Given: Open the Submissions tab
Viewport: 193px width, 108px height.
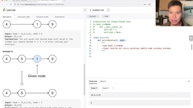Looking at the screenshot, I should pyautogui.click(x=60, y=17).
